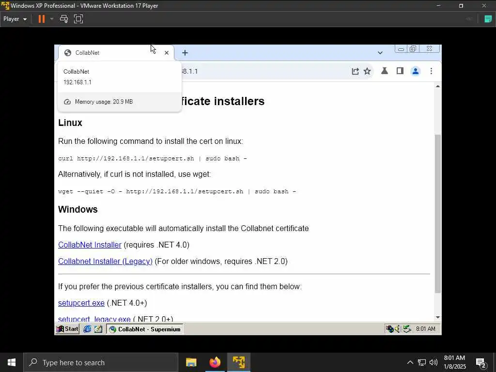Click the Type here to search box
Viewport: 496px width, 372px height.
tap(101, 362)
